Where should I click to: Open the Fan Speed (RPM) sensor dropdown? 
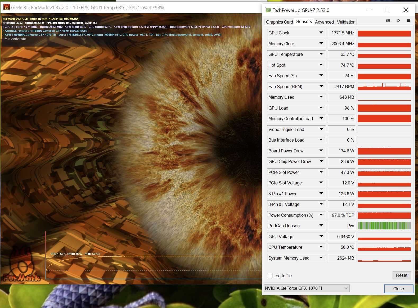point(321,87)
